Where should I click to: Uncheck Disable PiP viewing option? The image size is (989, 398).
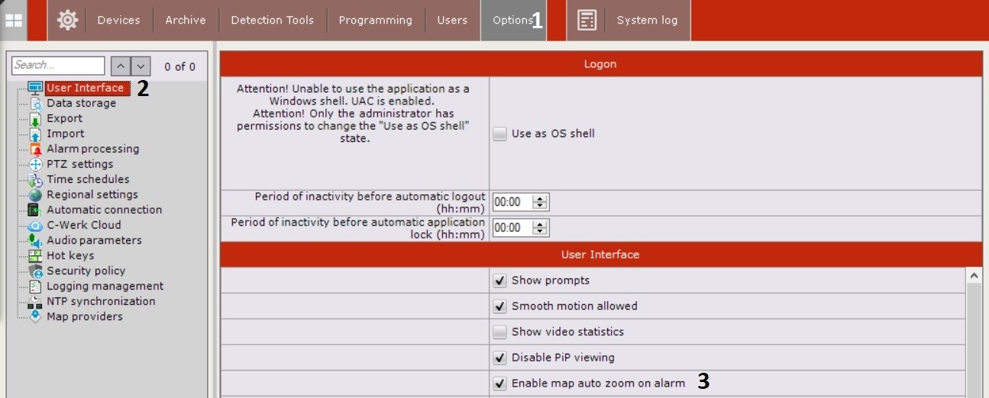click(500, 358)
